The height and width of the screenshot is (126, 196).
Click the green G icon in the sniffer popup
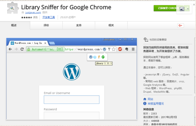103,57
